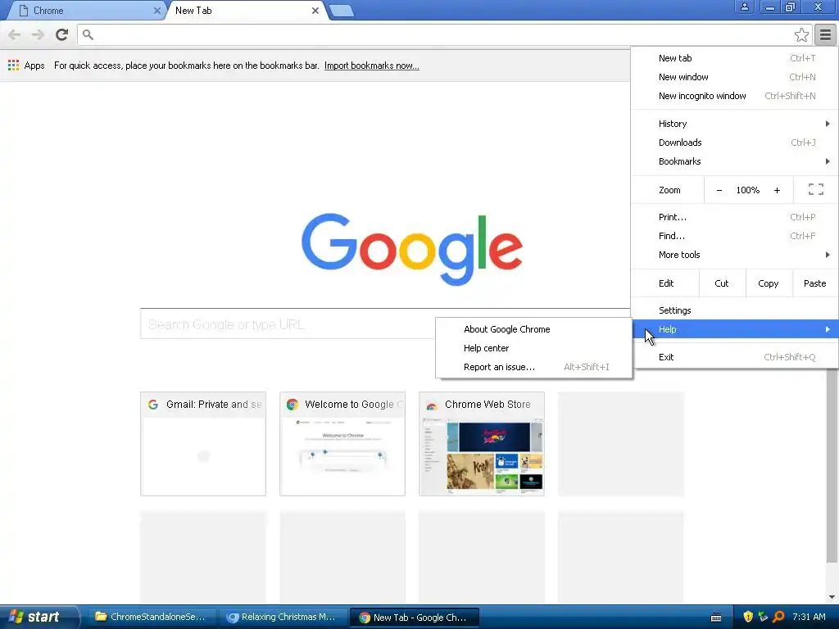The image size is (839, 629).
Task: Click the page vertical scrollbar
Action: [832, 465]
